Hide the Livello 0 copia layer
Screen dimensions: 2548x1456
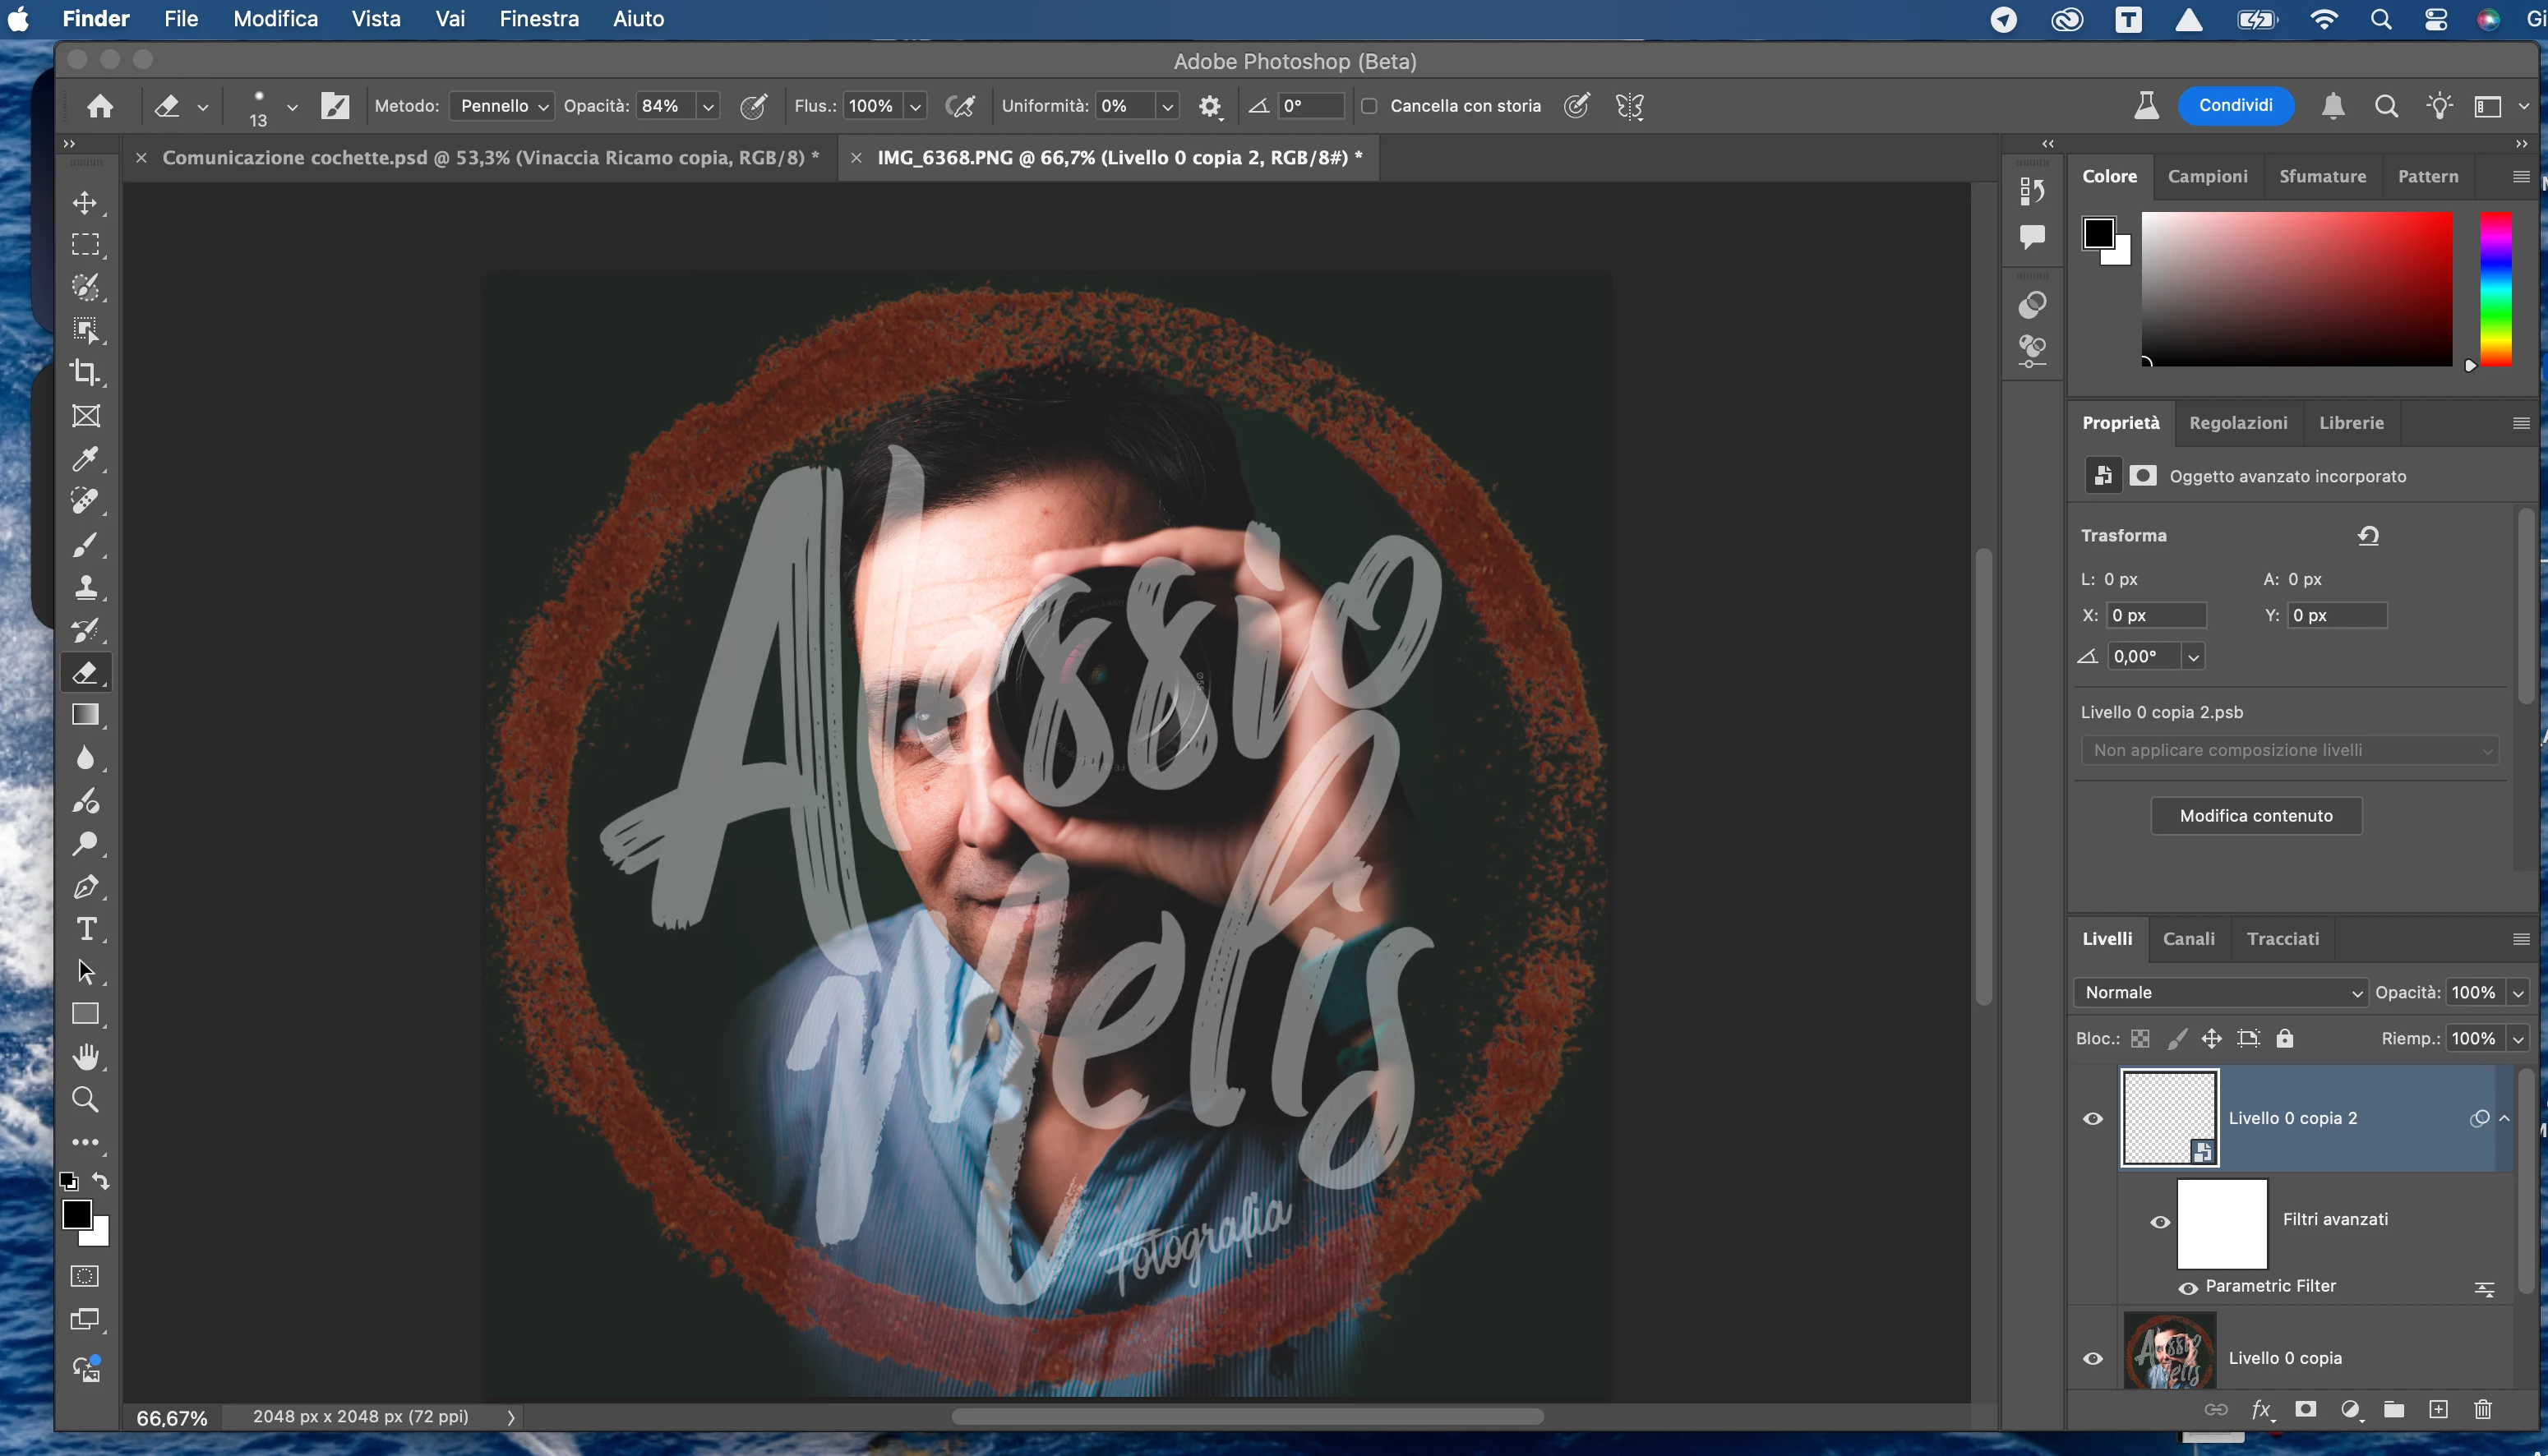(x=2092, y=1358)
